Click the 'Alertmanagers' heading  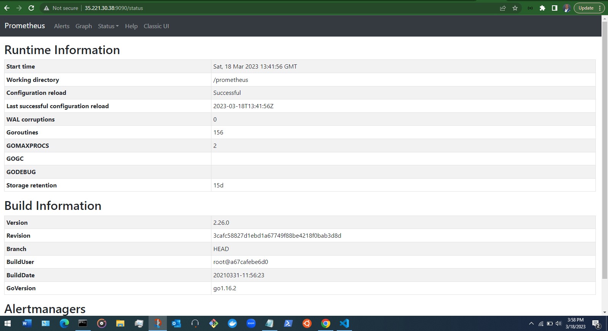(45, 309)
